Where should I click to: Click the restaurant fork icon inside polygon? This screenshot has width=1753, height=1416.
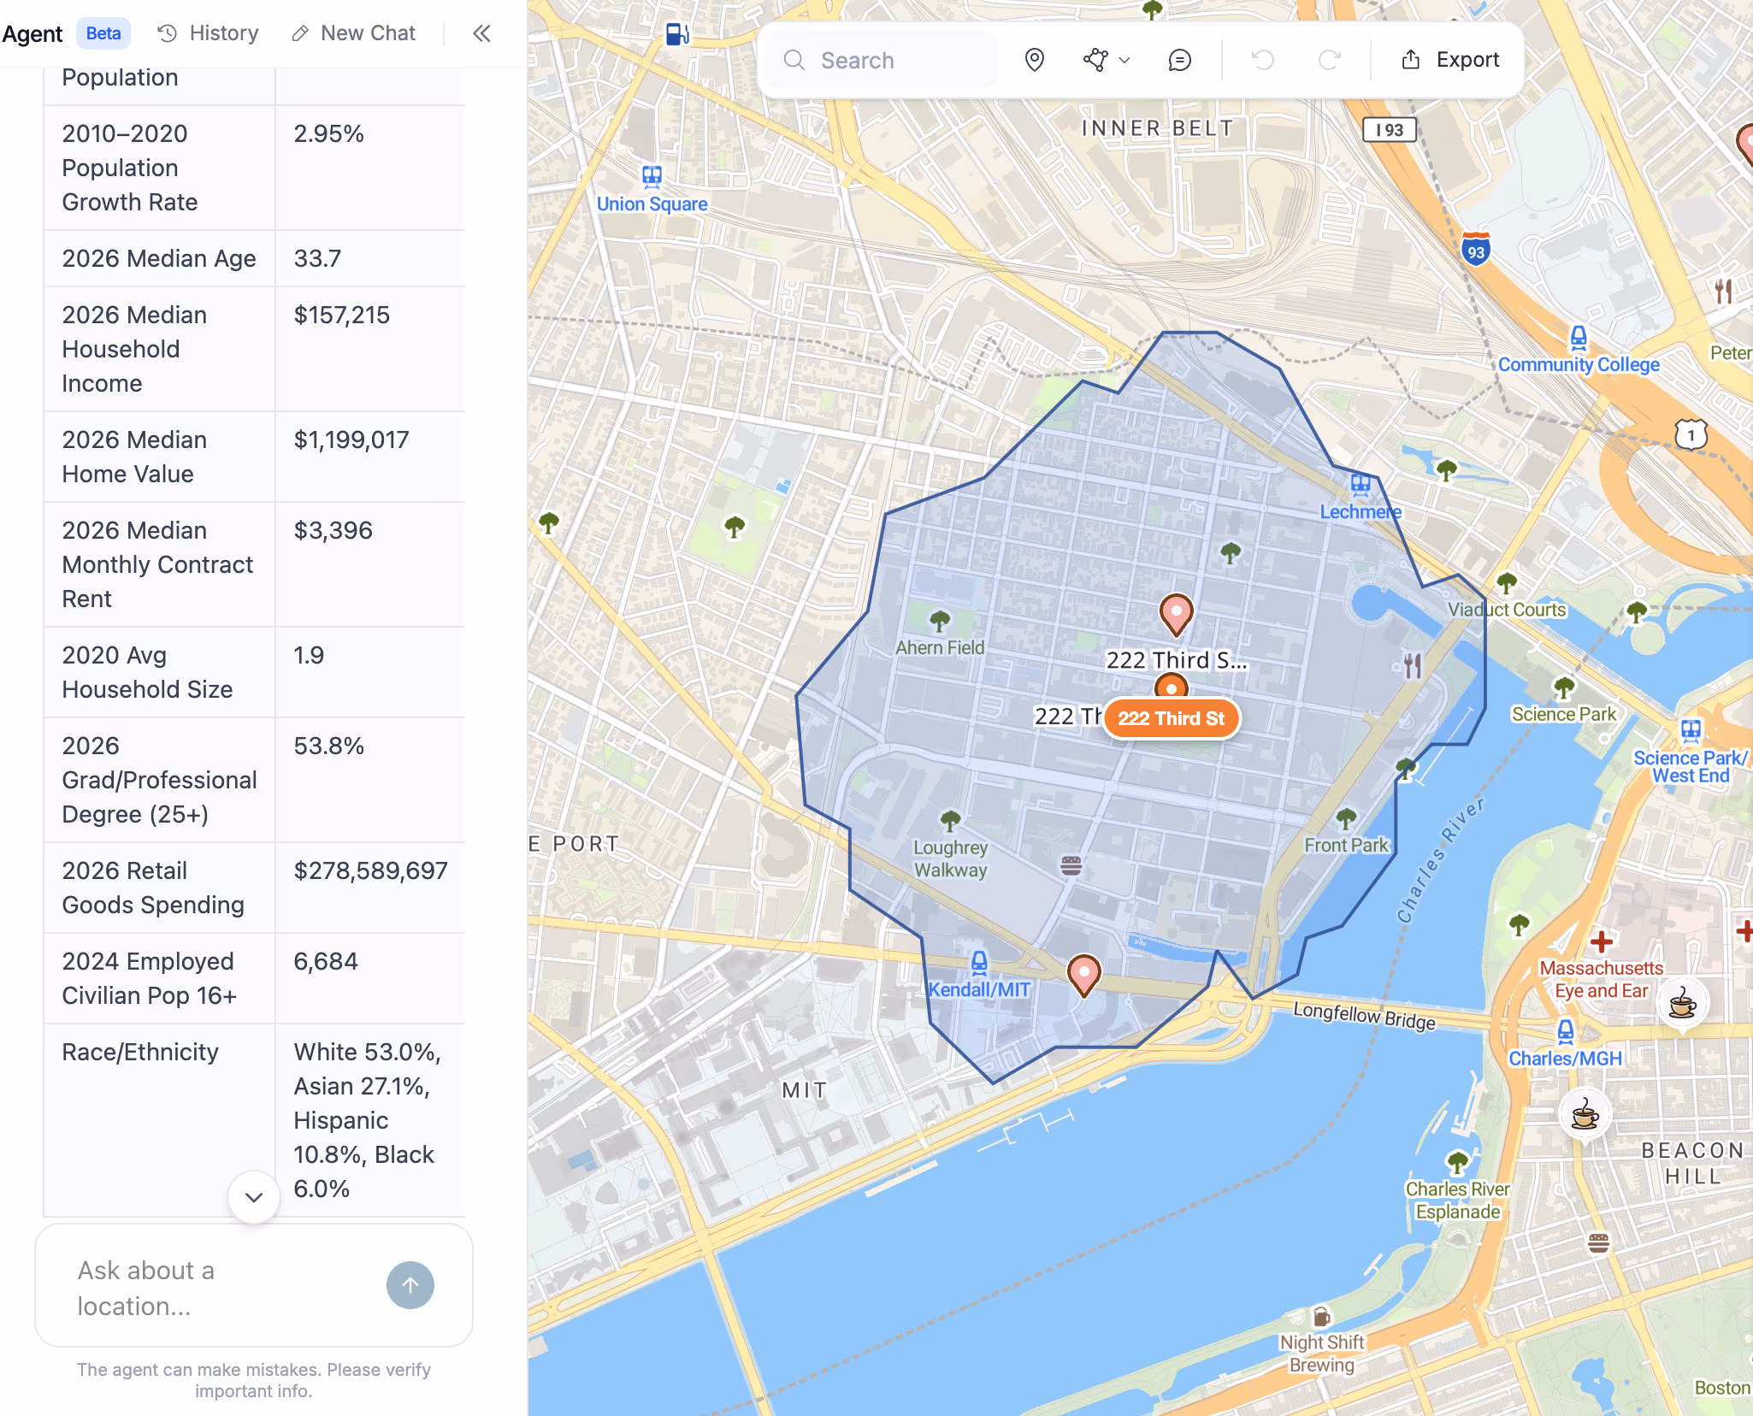coord(1413,665)
